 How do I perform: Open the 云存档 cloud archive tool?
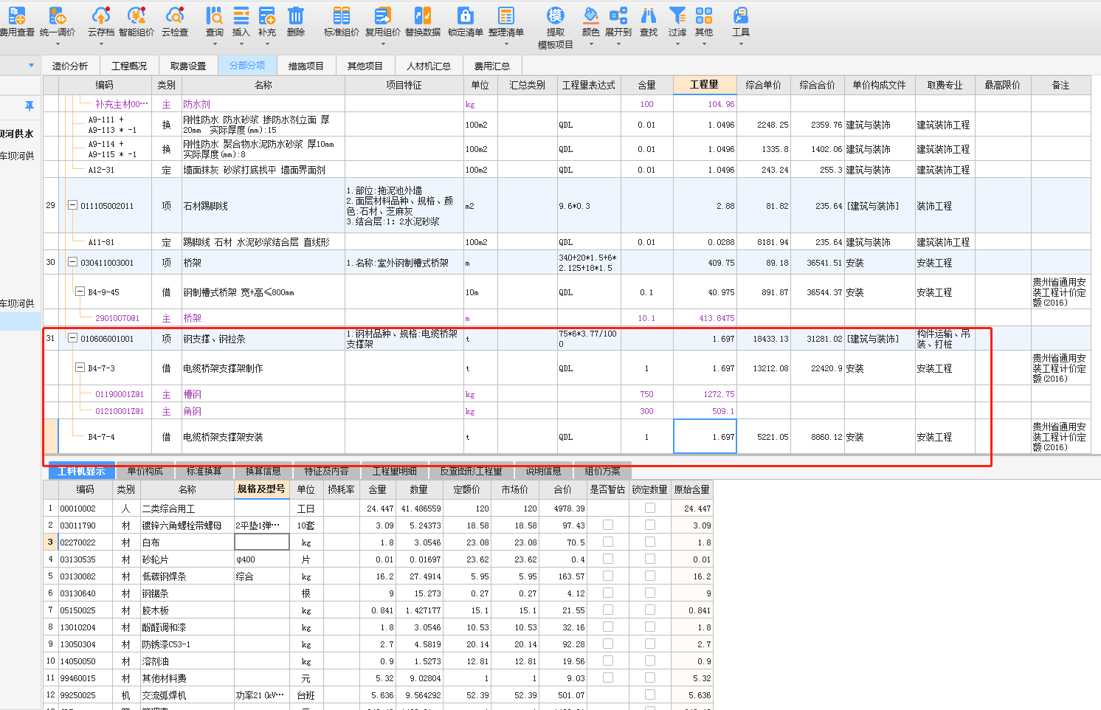tap(101, 21)
